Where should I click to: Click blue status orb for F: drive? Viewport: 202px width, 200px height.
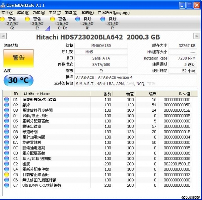pos(103,19)
